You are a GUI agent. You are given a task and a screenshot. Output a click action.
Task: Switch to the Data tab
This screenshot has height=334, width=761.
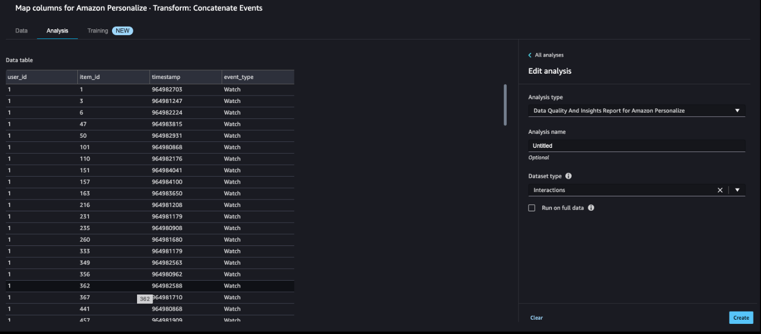tap(21, 31)
